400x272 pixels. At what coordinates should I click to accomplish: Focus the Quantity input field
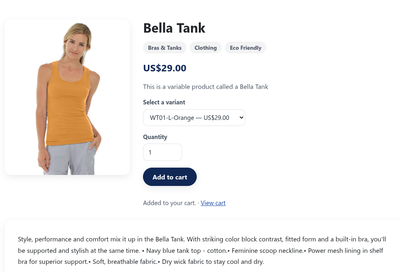point(162,153)
